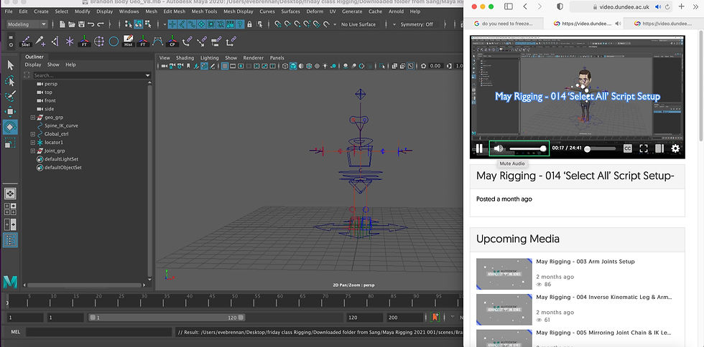Expand locator1 node in Outliner
704x347 pixels.
33,142
